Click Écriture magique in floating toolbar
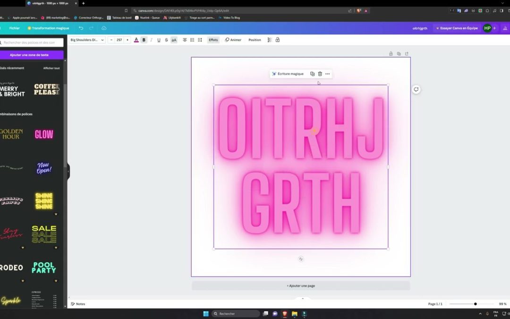Image resolution: width=510 pixels, height=319 pixels. (288, 74)
